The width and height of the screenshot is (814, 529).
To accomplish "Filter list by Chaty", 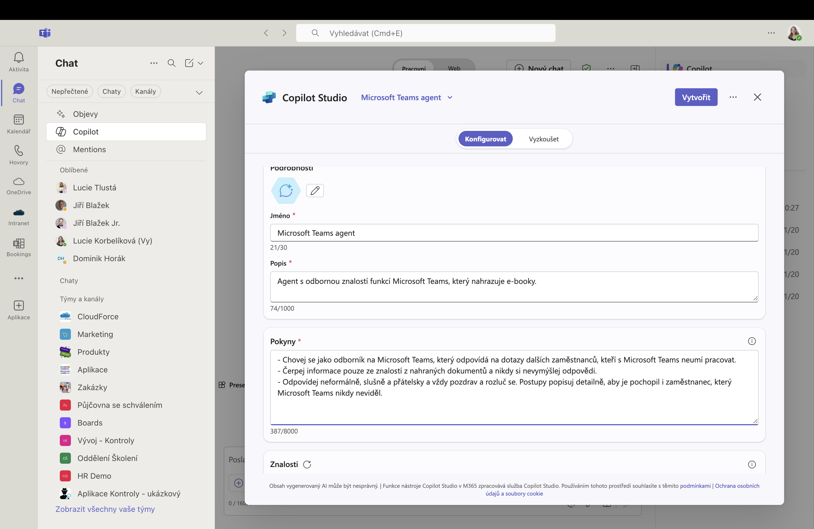I will pos(112,91).
